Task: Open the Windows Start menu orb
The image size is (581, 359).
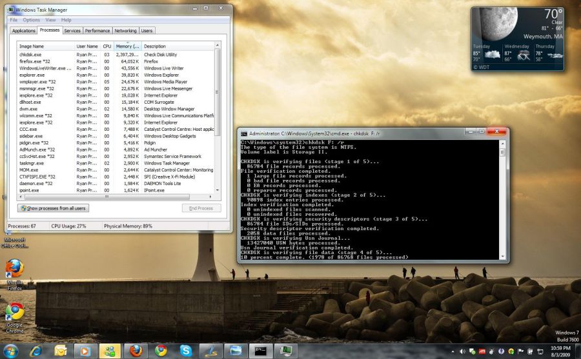Action: click(x=10, y=351)
